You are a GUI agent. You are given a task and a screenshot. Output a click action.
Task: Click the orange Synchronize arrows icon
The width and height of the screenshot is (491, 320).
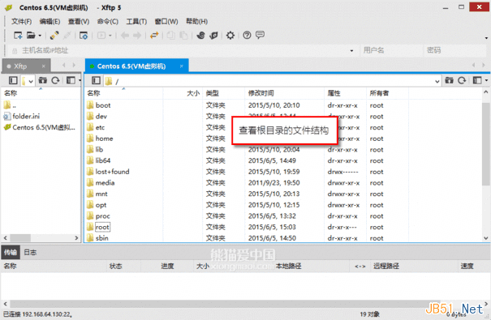pos(154,36)
